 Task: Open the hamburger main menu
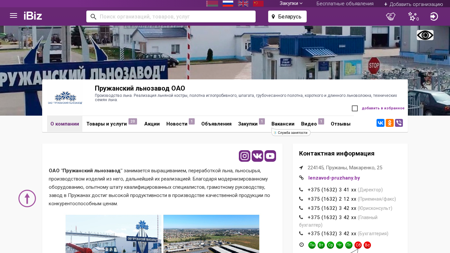coord(14,16)
